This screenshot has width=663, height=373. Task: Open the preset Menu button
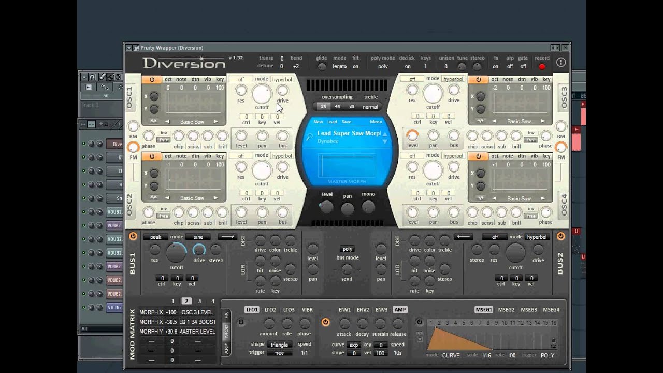(x=376, y=122)
